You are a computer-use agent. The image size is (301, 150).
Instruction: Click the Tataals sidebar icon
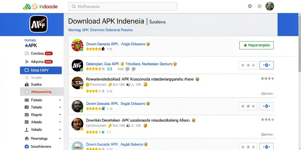pyautogui.click(x=27, y=107)
